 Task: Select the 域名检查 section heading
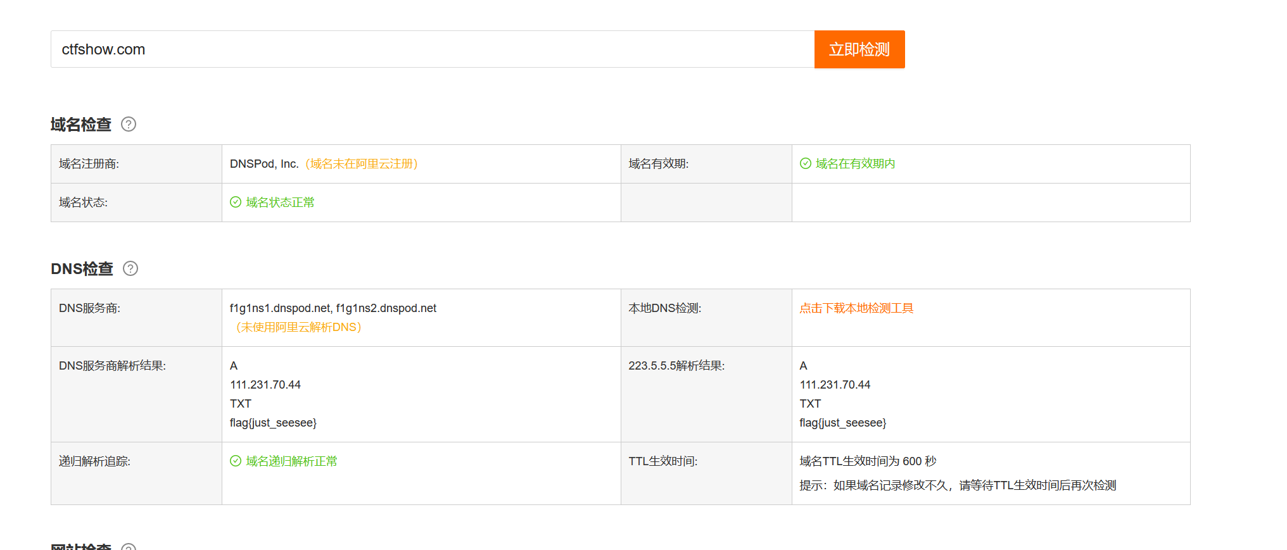[81, 124]
